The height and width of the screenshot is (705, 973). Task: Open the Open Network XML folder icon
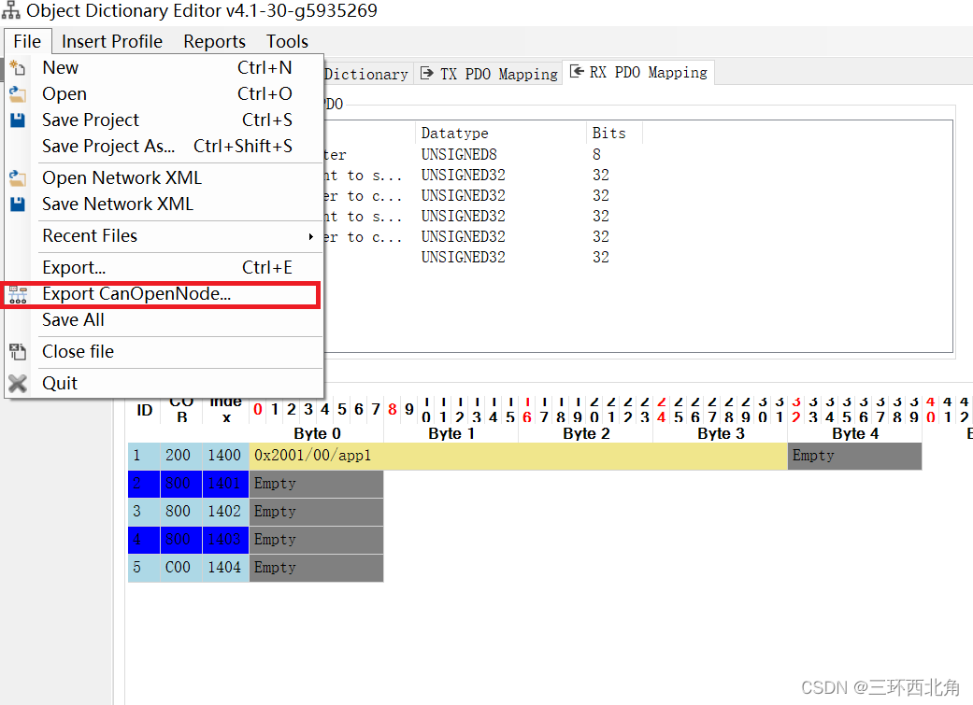[x=19, y=177]
